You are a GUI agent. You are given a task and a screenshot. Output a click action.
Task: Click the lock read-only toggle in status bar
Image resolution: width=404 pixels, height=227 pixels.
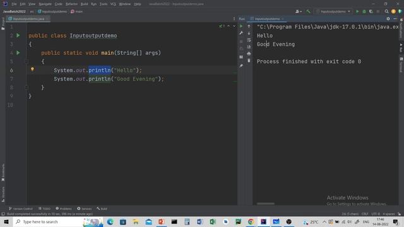pos(399,214)
